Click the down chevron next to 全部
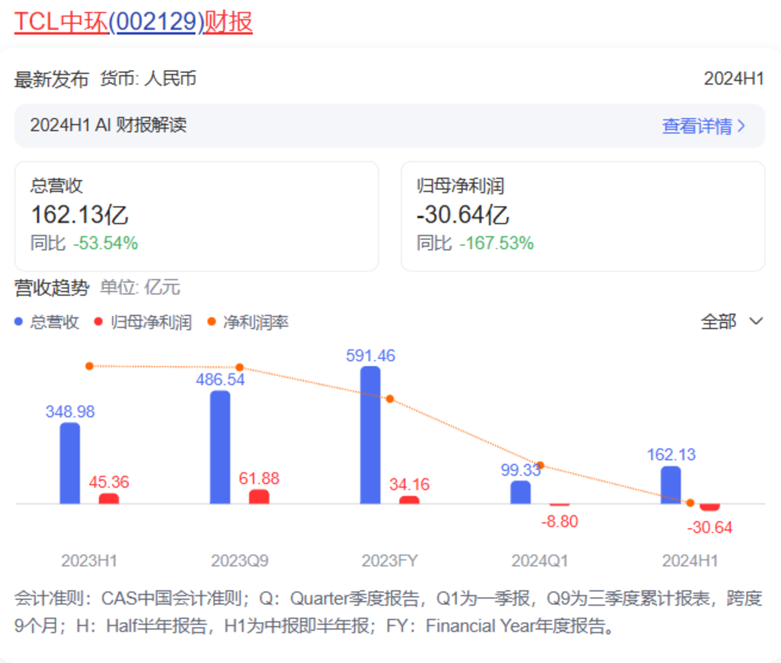Screen dimensions: 781x663 point(756,321)
